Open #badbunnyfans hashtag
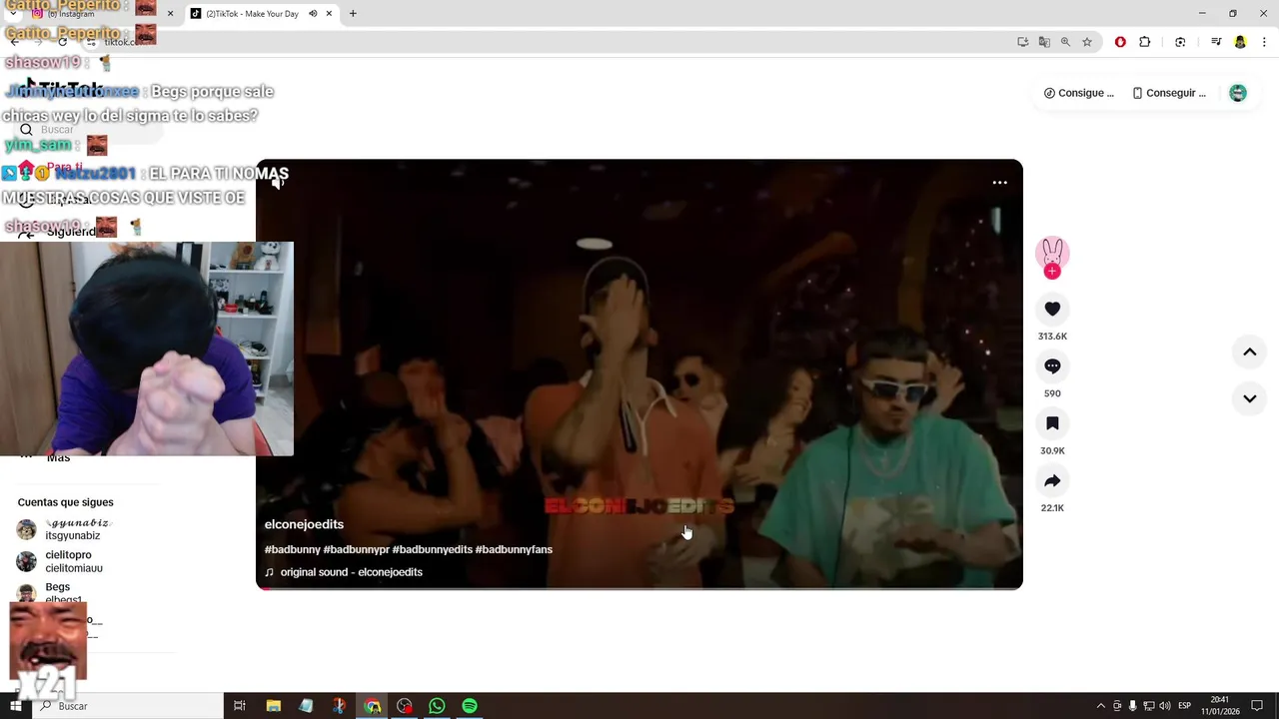Viewport: 1279px width, 719px height. click(x=514, y=549)
